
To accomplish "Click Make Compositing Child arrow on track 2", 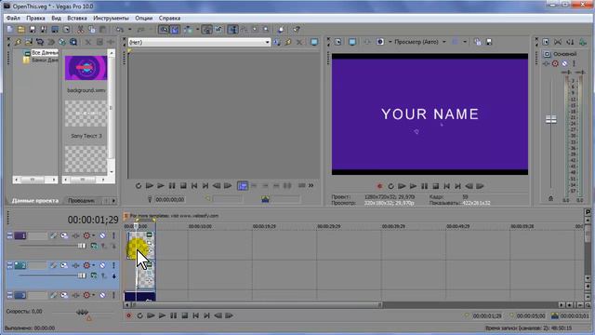I will [x=113, y=275].
